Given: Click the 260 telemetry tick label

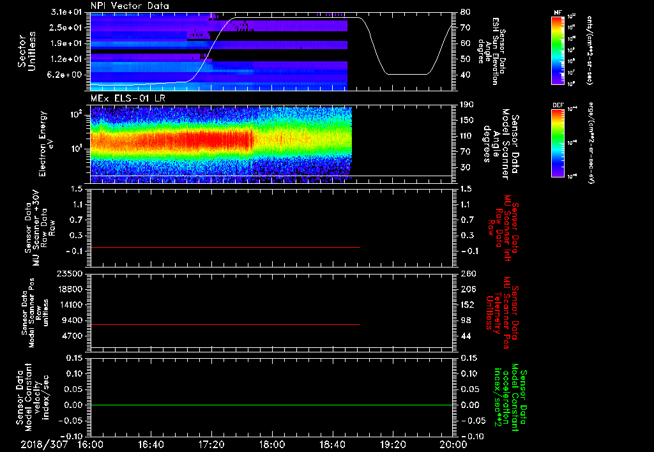Looking at the screenshot, I should (468, 274).
